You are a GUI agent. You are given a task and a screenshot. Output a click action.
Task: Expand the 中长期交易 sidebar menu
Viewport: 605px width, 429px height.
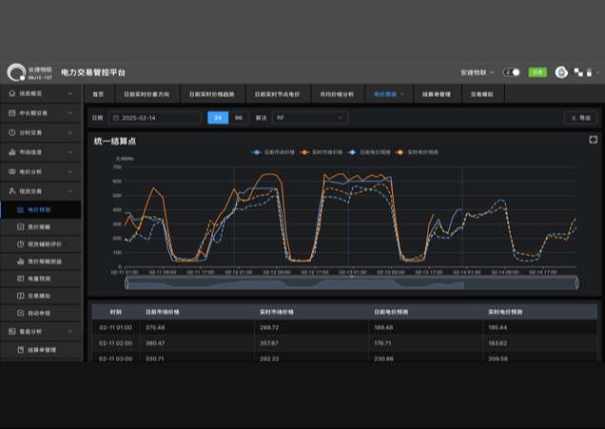pyautogui.click(x=41, y=113)
